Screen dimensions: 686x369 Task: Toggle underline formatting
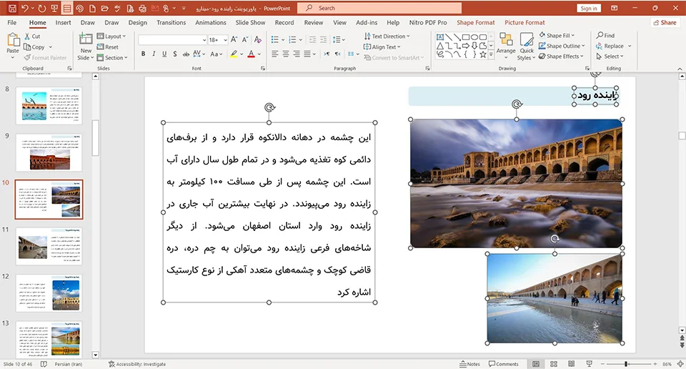164,54
